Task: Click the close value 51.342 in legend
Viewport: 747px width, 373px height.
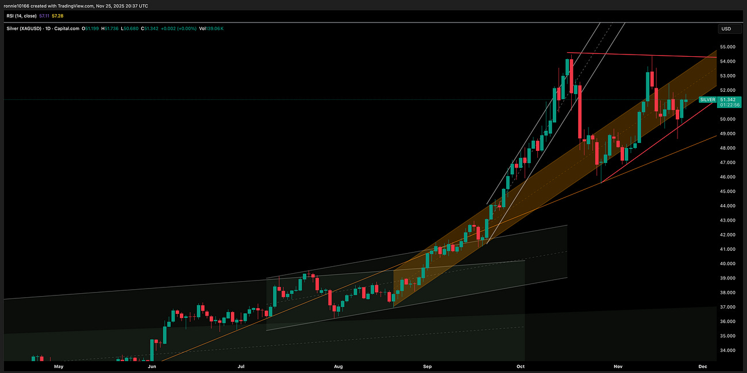Action: tap(148, 27)
